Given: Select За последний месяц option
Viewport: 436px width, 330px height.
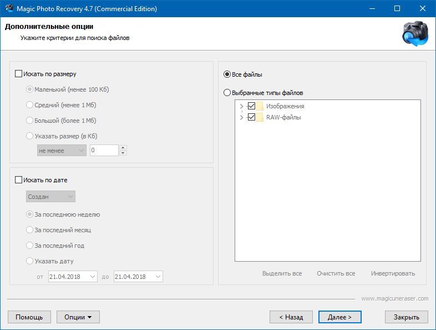Looking at the screenshot, I should coord(29,230).
